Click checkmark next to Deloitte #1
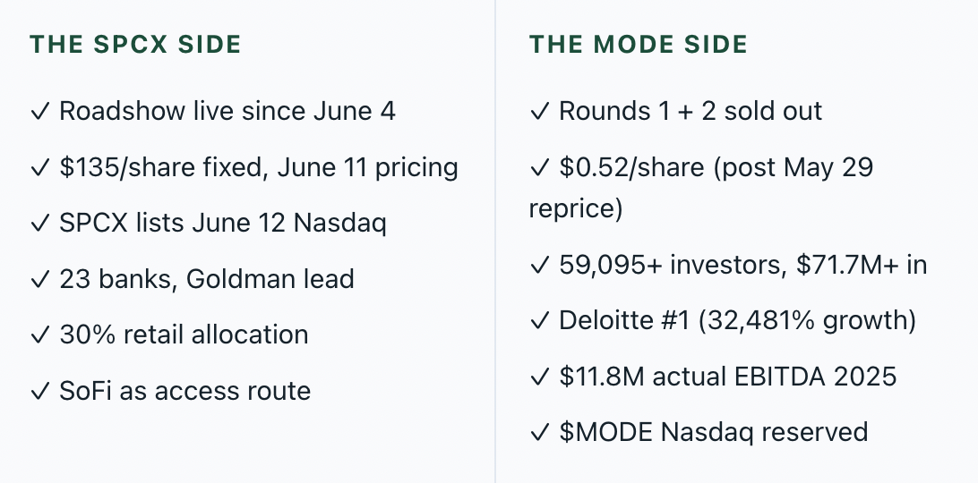This screenshot has width=978, height=483. pos(539,320)
